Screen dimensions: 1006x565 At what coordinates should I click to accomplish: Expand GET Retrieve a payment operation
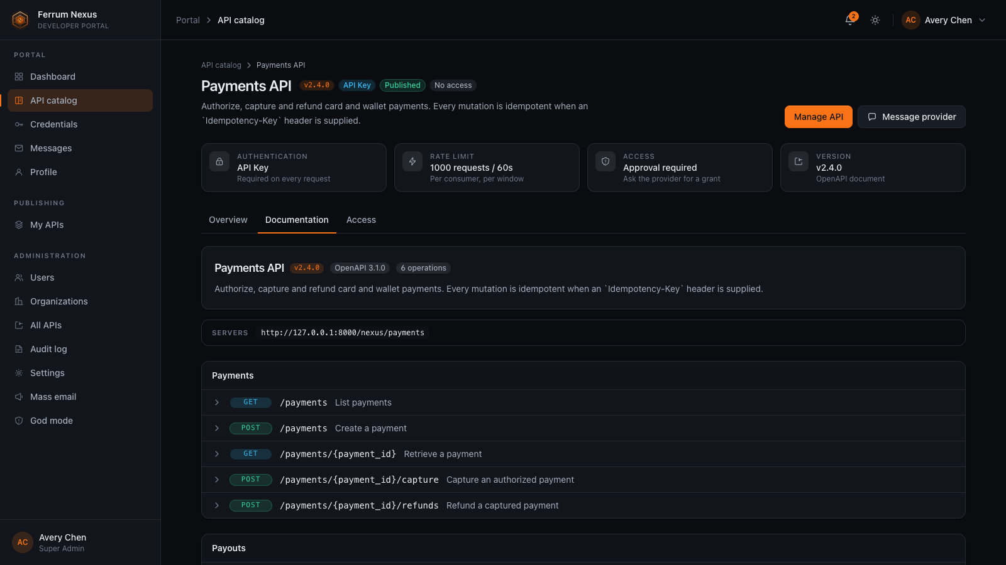pos(583,454)
